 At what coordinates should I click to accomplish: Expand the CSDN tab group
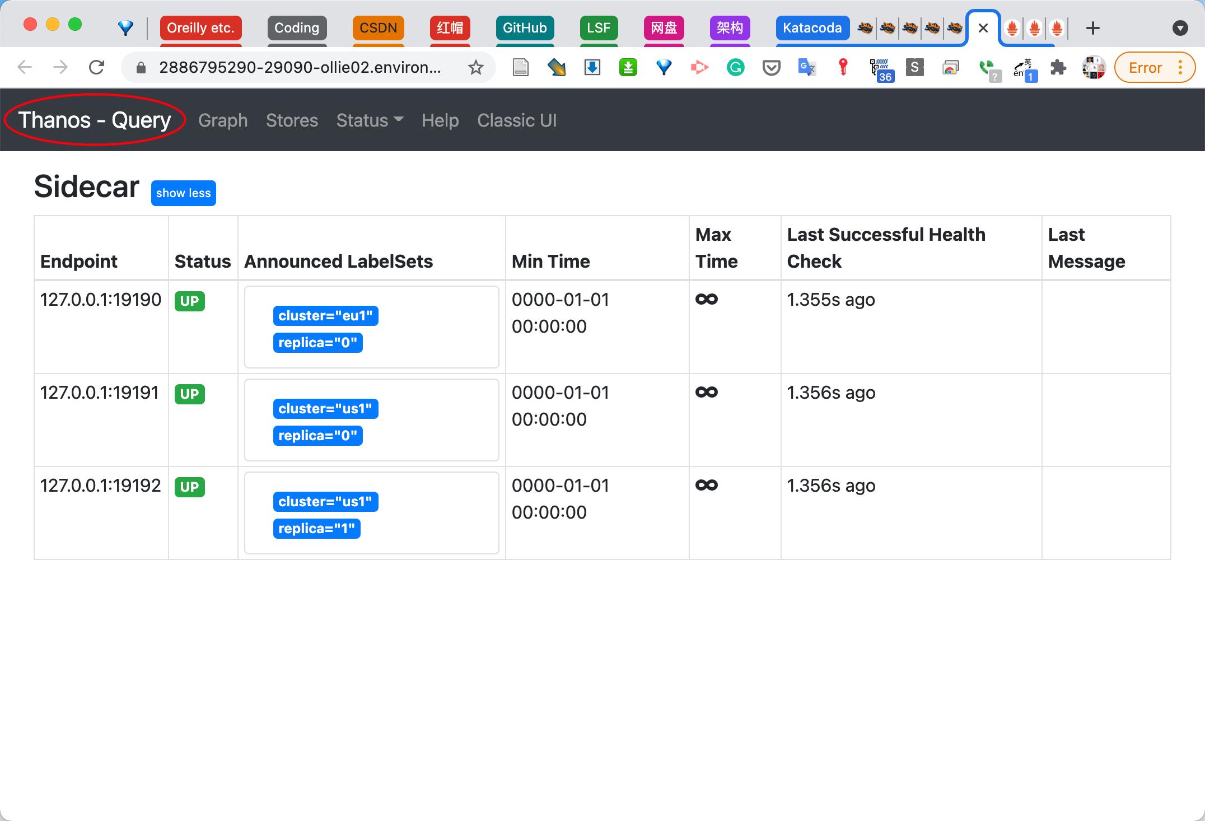point(379,27)
